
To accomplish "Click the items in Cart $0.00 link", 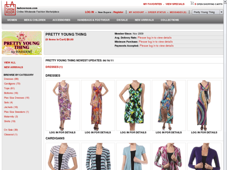I will (x=59, y=40).
